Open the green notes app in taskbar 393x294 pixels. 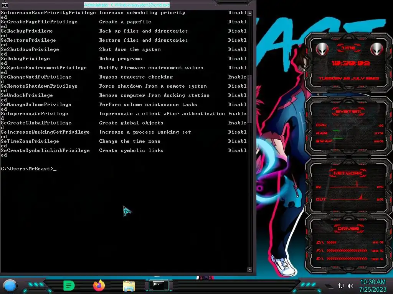(69, 286)
